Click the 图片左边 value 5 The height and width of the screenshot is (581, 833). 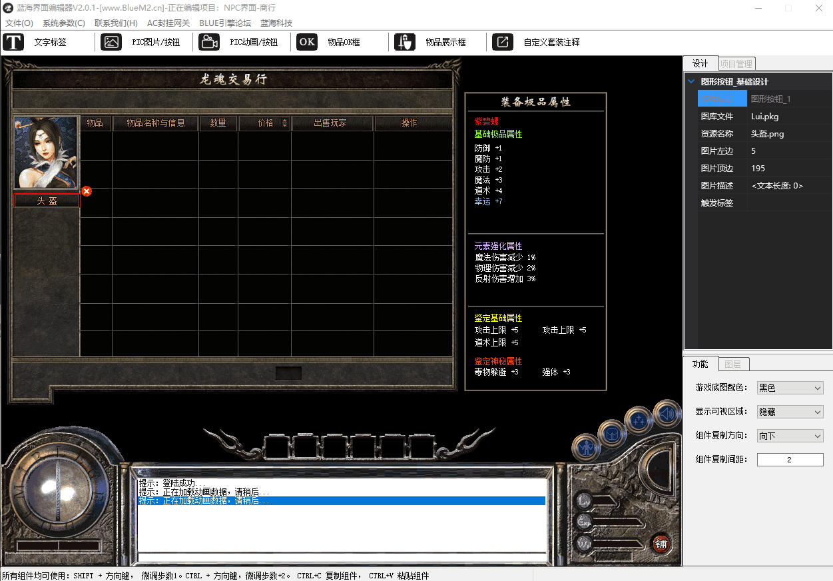pos(790,151)
